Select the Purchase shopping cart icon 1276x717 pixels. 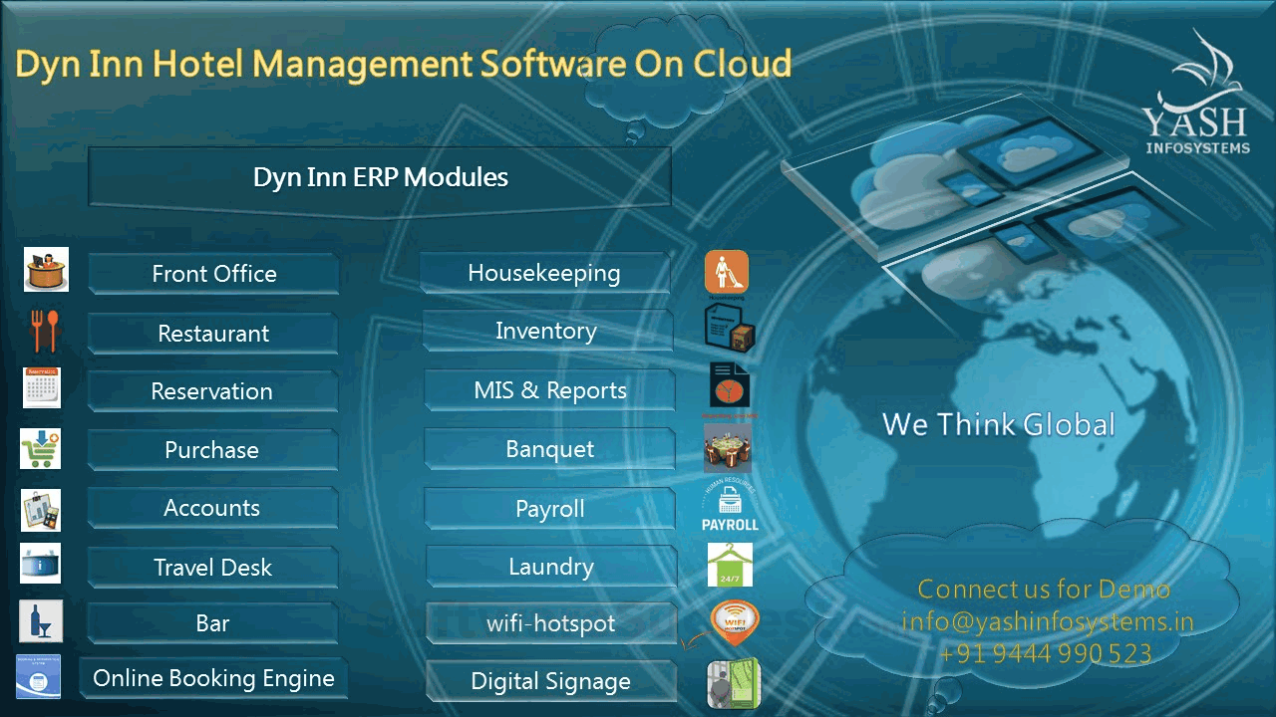[x=41, y=448]
